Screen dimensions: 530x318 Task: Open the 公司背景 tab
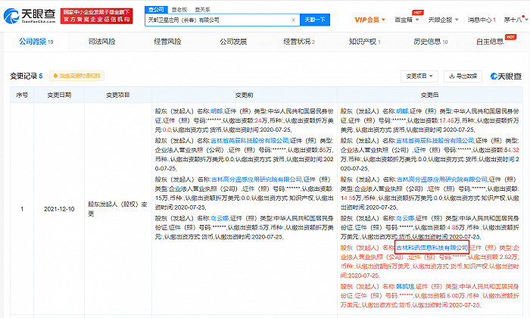click(x=36, y=42)
